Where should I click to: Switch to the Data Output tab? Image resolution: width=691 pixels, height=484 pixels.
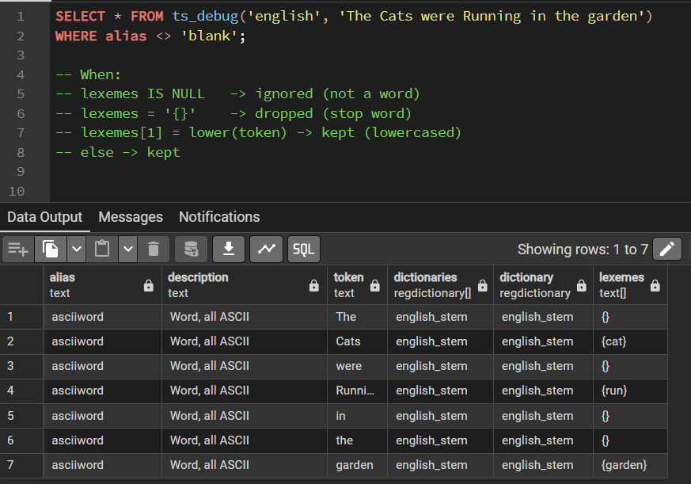click(44, 217)
